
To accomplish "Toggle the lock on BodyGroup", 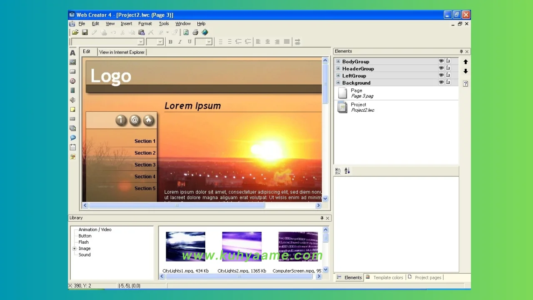I will click(448, 61).
